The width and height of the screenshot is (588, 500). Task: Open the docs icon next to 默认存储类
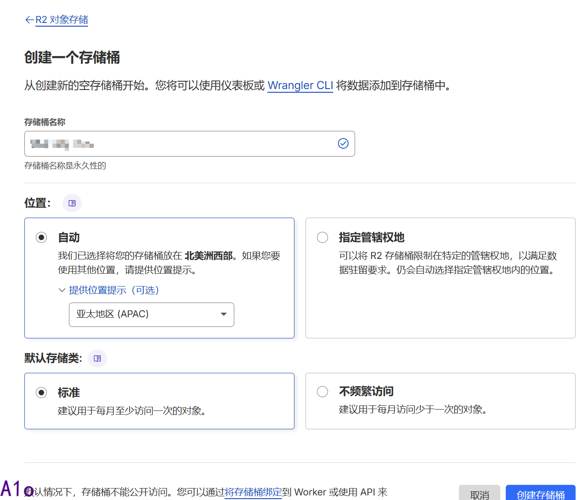(x=97, y=358)
